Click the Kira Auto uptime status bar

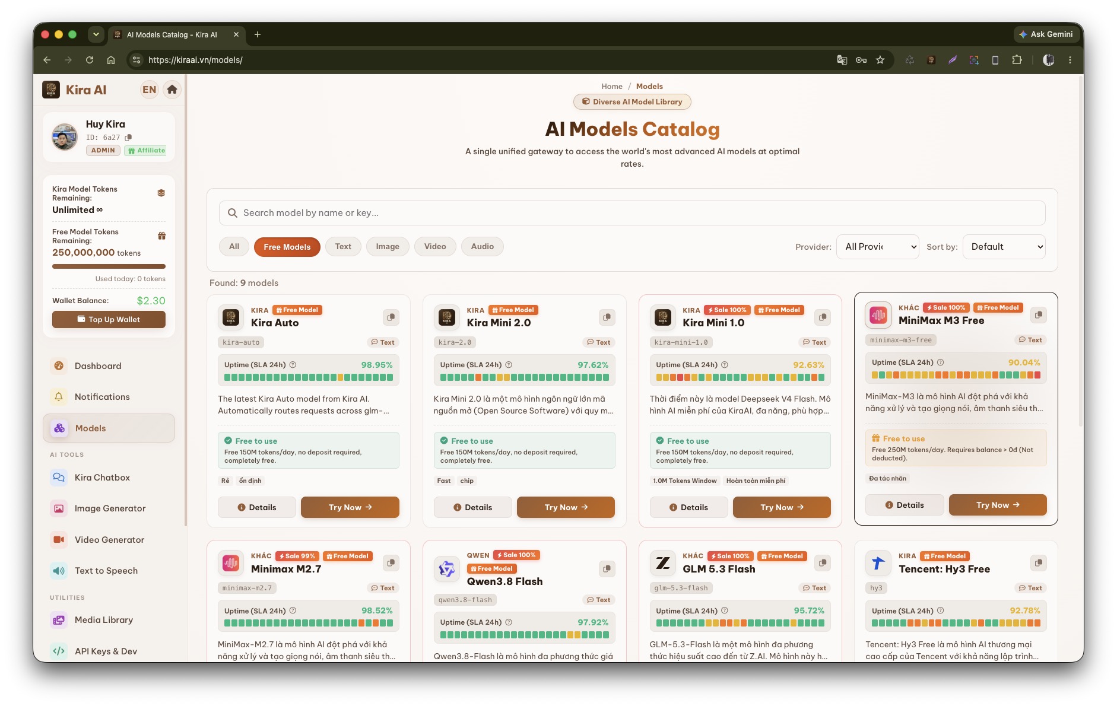coord(309,377)
